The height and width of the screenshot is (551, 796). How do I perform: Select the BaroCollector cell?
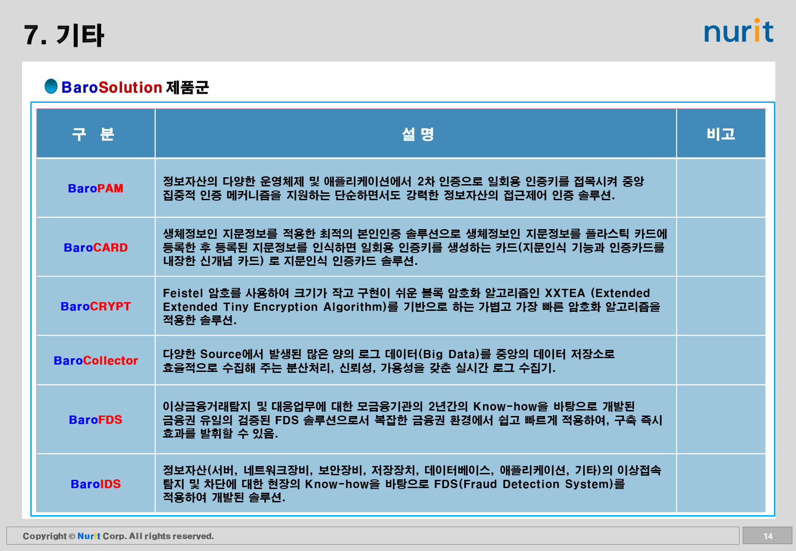coord(96,360)
